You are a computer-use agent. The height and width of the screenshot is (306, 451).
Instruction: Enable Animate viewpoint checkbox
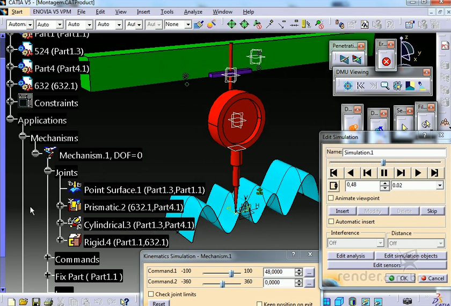(x=331, y=198)
